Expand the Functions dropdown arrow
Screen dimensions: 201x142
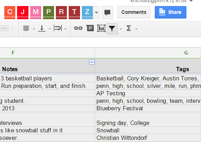[136, 29]
